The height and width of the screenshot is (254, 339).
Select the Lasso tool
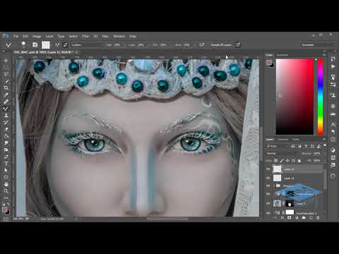click(6, 74)
